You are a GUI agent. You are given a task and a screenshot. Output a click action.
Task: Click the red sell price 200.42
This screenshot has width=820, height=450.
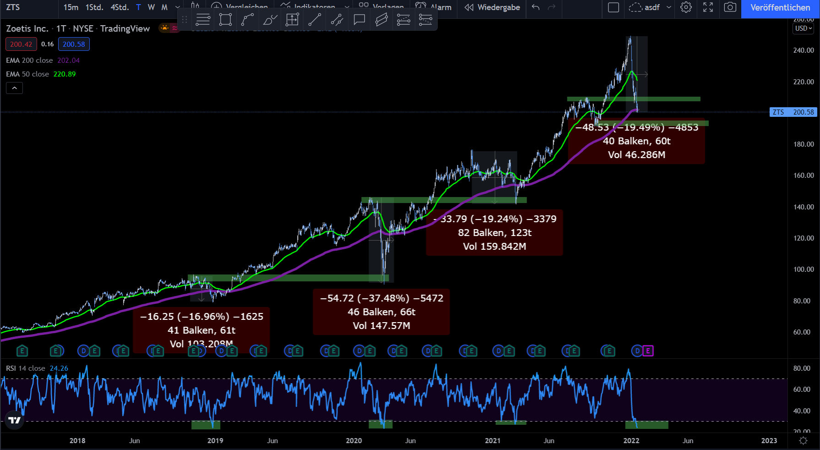point(21,44)
